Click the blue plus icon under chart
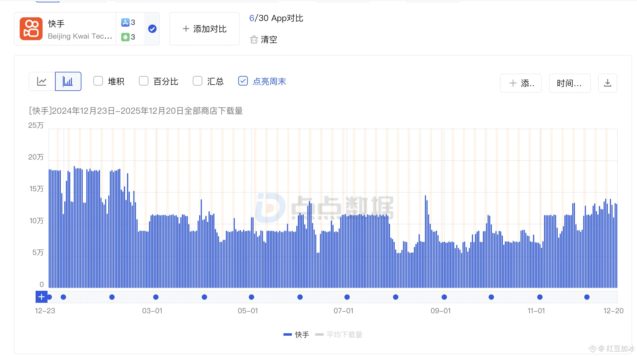 pos(41,297)
